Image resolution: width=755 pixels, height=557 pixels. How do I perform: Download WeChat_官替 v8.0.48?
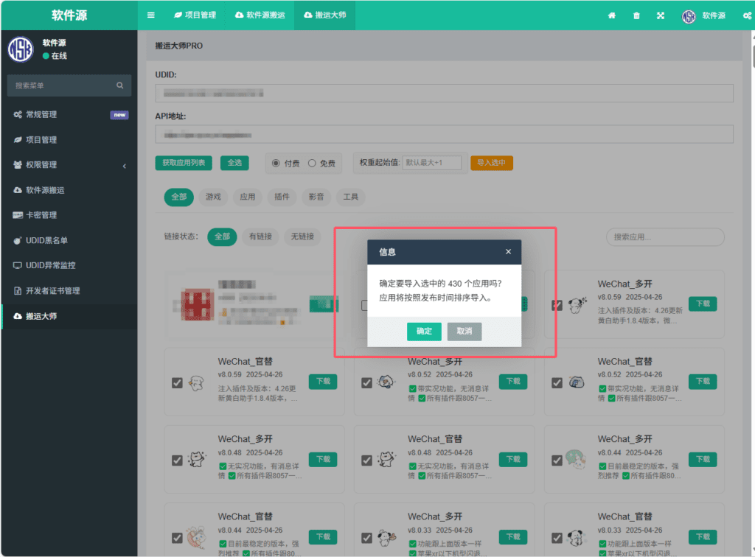pyautogui.click(x=513, y=459)
